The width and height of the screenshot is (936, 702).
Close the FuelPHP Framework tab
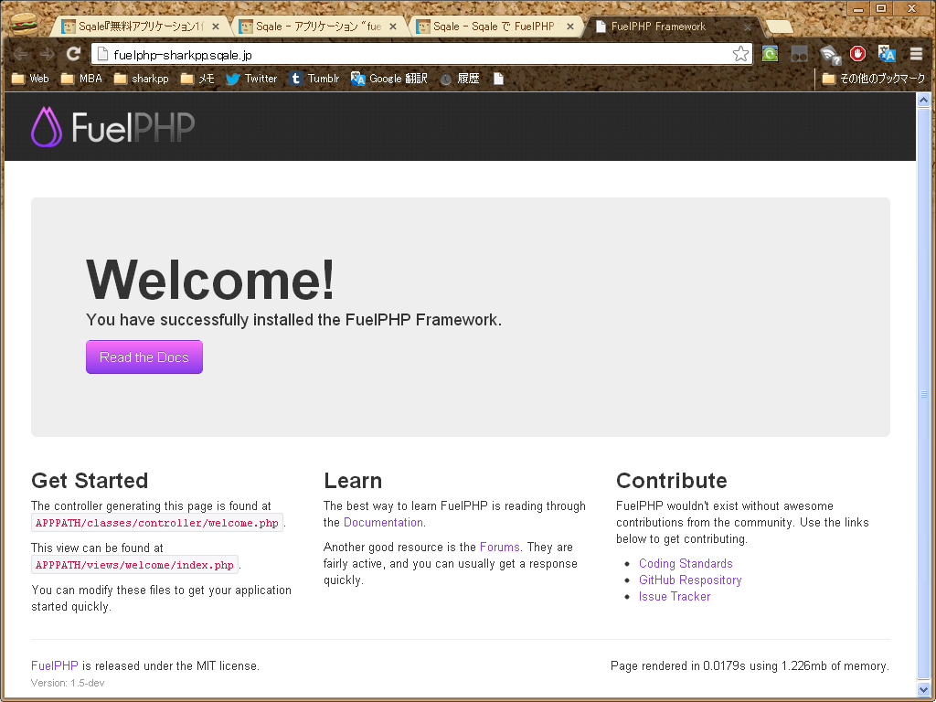[748, 27]
